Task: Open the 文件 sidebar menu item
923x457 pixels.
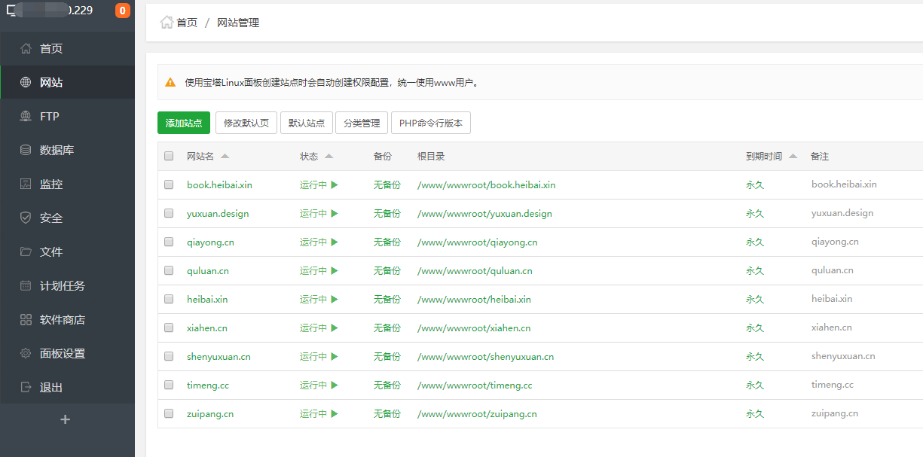Action: (x=67, y=252)
